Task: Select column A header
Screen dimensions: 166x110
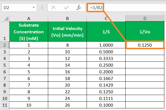Action: click(x=29, y=19)
